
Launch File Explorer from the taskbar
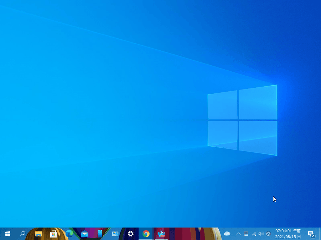point(38,234)
